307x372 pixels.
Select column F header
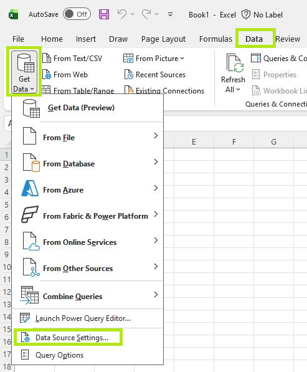[x=234, y=142]
